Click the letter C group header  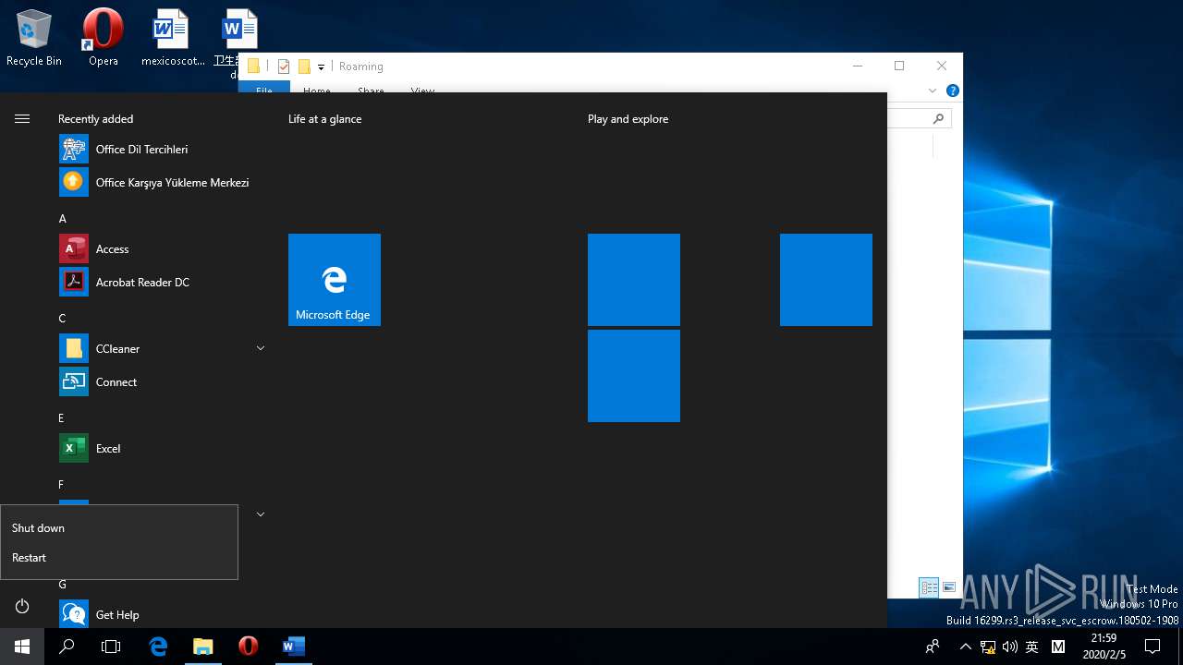63,319
